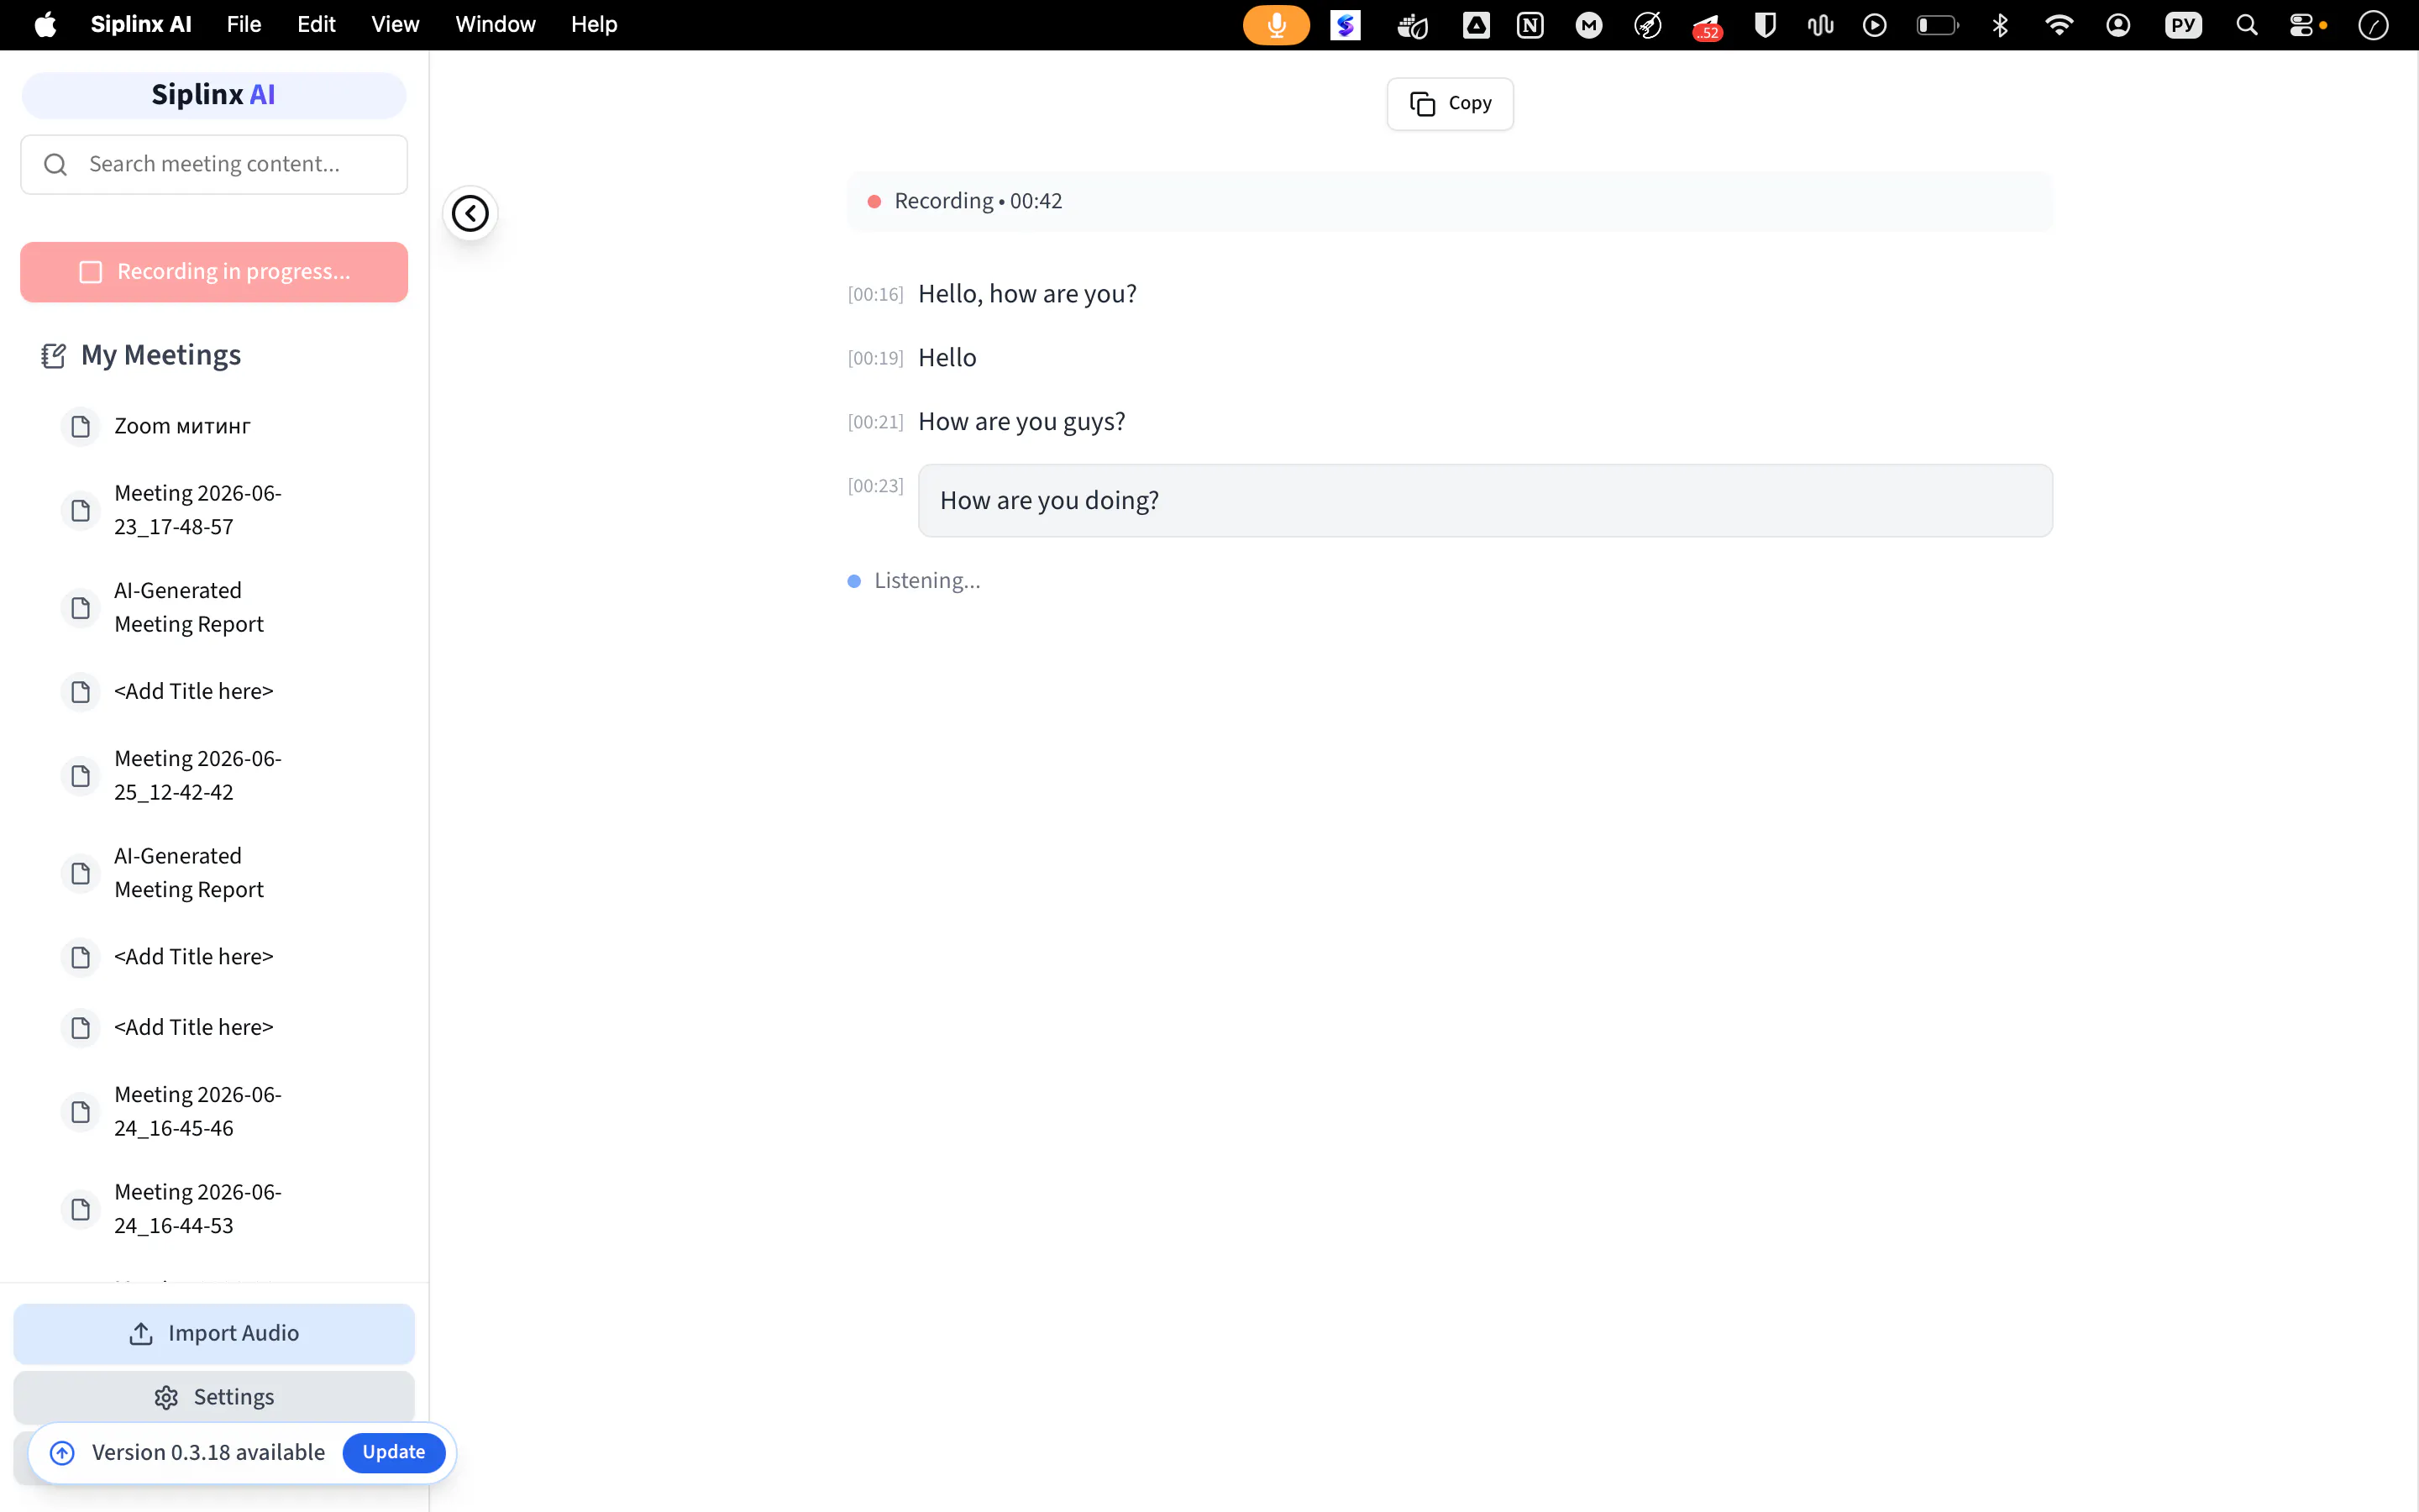Click the circled M icon in the menu bar

pos(1589,25)
